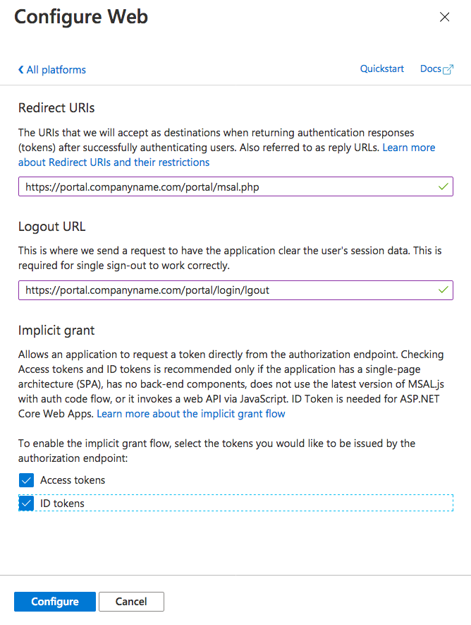Click the Redirect URIs section heading
Image resolution: width=471 pixels, height=625 pixels.
point(56,108)
